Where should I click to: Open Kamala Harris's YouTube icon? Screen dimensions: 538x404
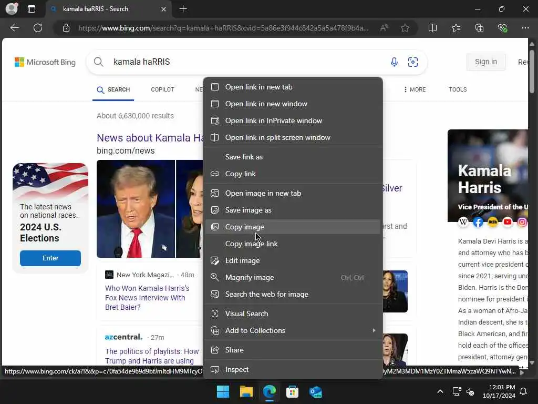click(x=508, y=222)
